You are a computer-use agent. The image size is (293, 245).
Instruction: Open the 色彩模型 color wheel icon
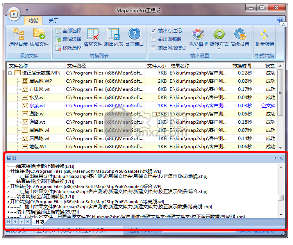coord(198,34)
